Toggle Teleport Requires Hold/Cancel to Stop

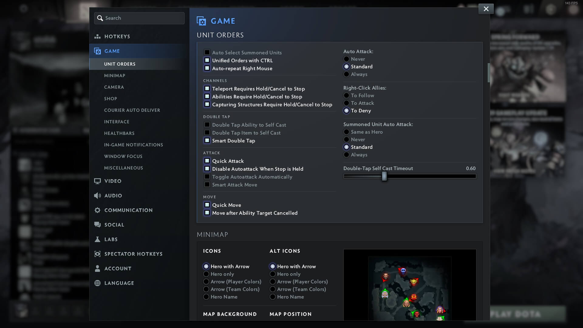click(x=207, y=88)
